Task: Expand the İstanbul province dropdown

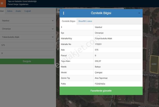Action: 27,21
